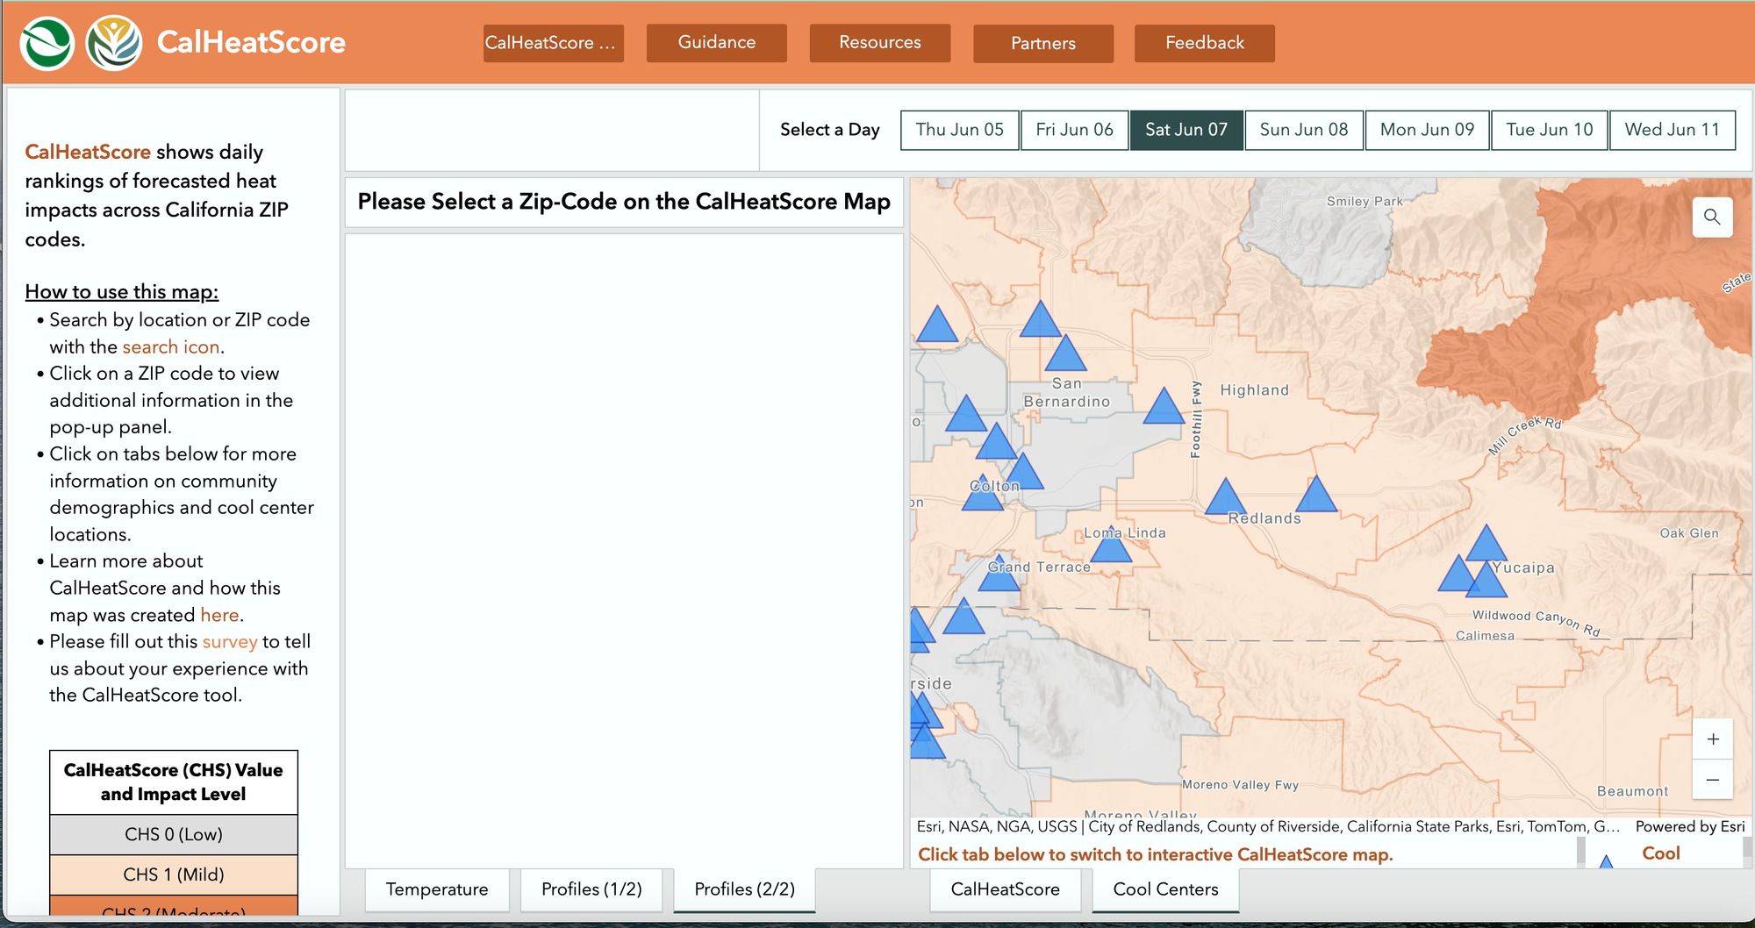Click the Highland label on the map
Image resolution: width=1755 pixels, height=928 pixels.
pos(1255,390)
